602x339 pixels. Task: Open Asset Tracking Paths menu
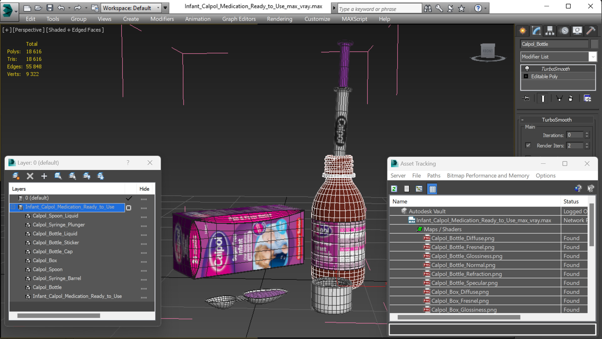click(x=434, y=176)
